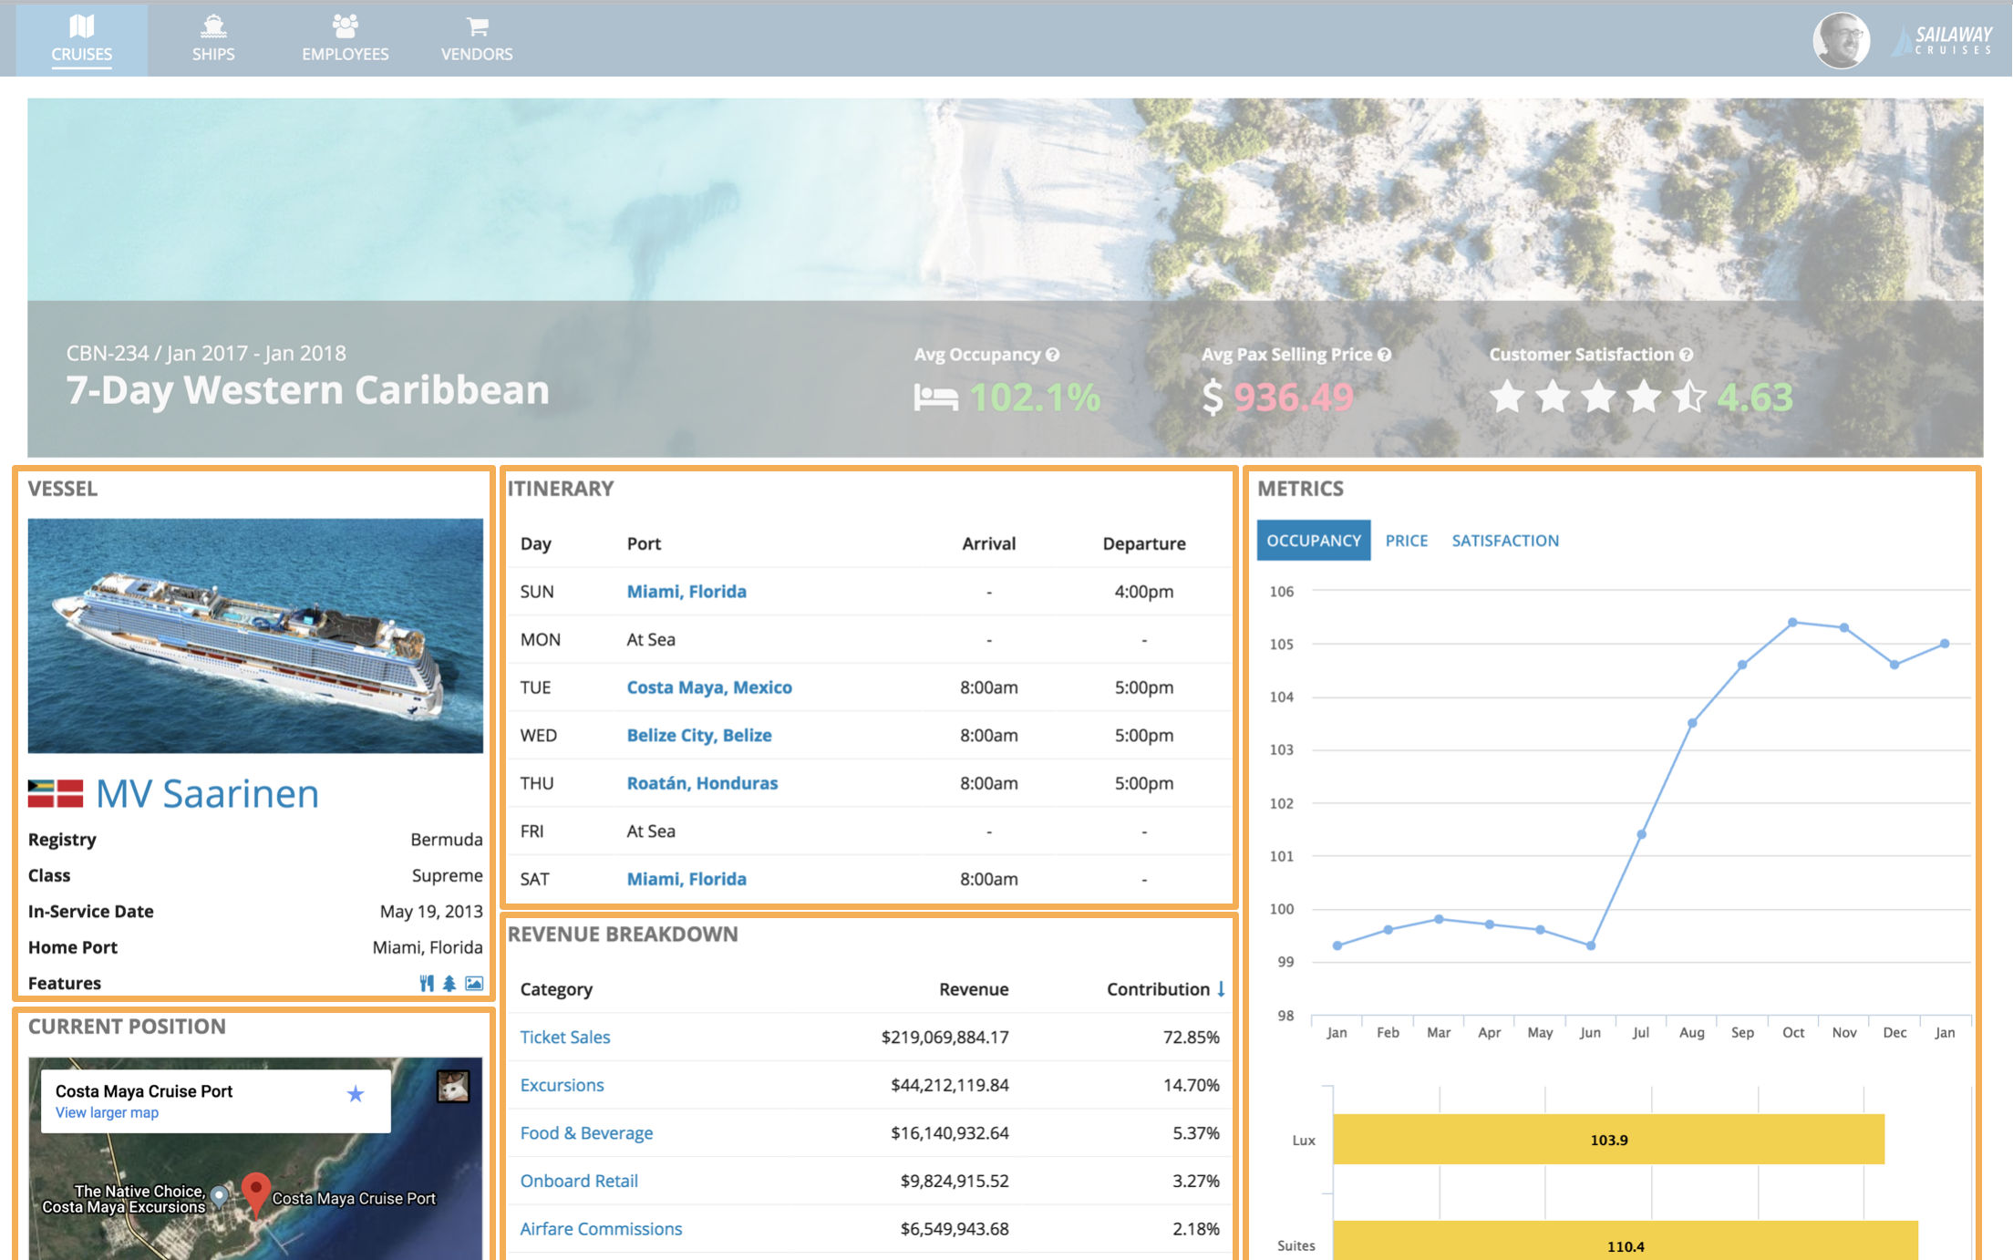Open Excursions revenue category
2013x1260 pixels.
coord(562,1085)
